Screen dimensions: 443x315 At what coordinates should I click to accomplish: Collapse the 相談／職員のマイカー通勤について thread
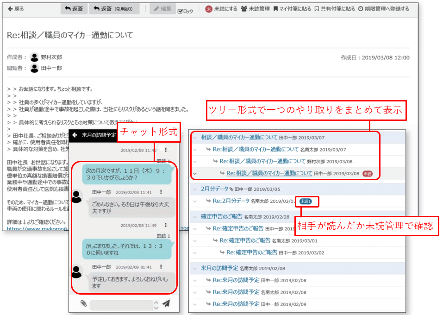pos(195,138)
